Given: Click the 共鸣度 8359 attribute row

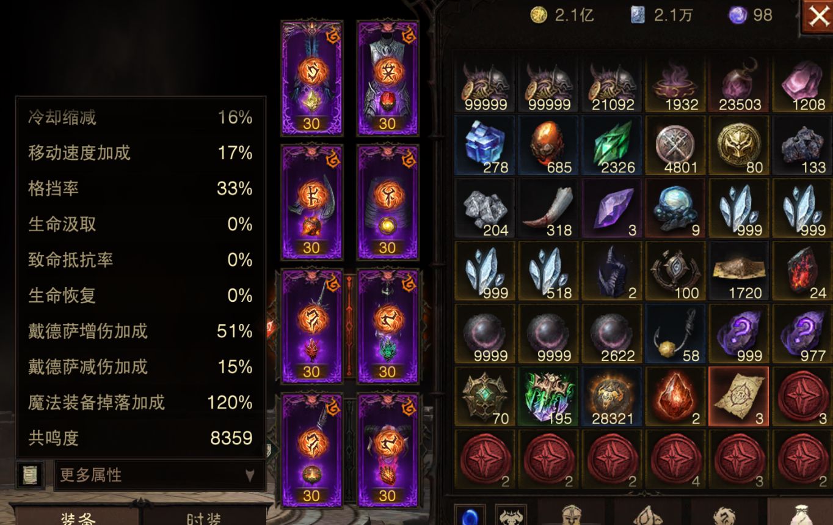Looking at the screenshot, I should click(x=140, y=438).
